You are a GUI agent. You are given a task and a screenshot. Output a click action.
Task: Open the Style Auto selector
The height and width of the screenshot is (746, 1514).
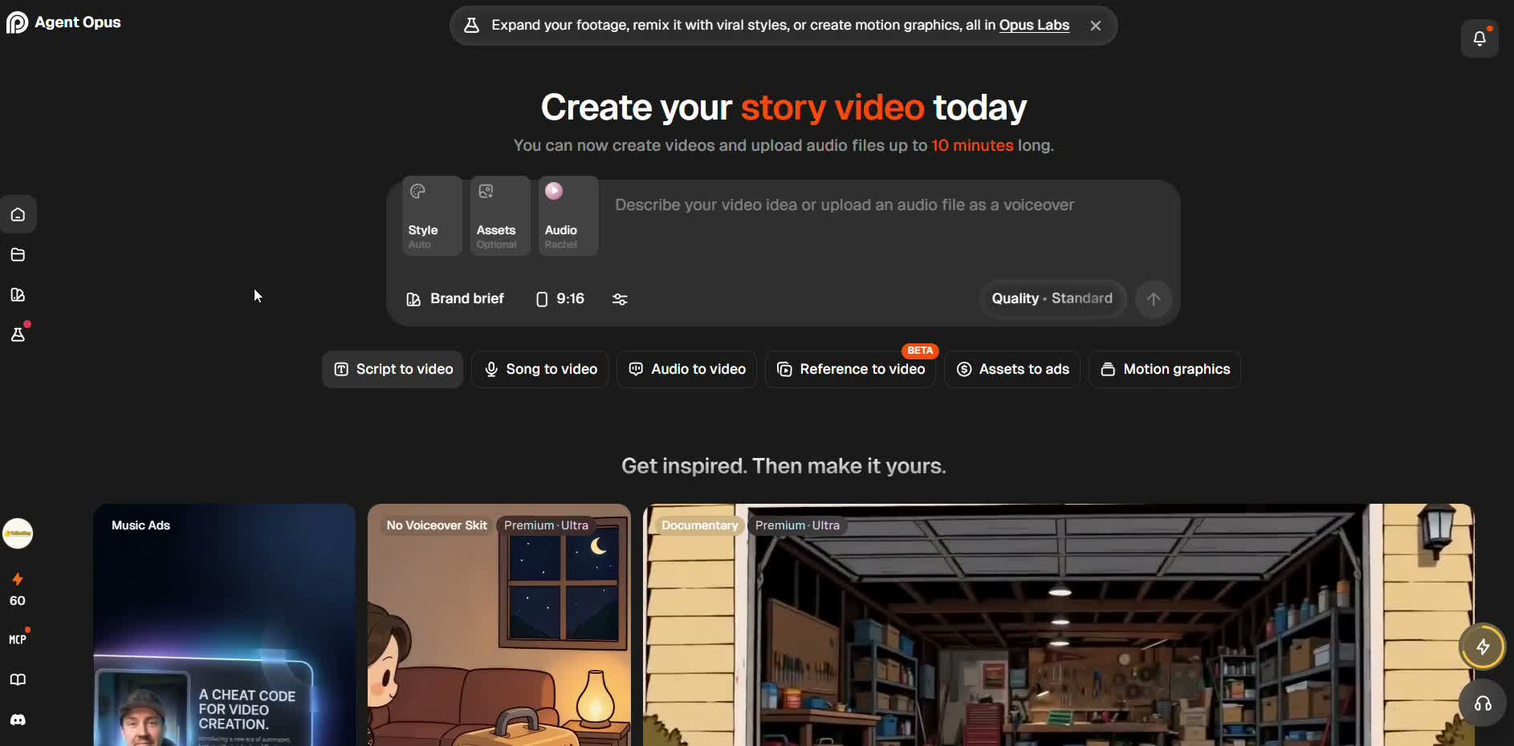pos(432,216)
